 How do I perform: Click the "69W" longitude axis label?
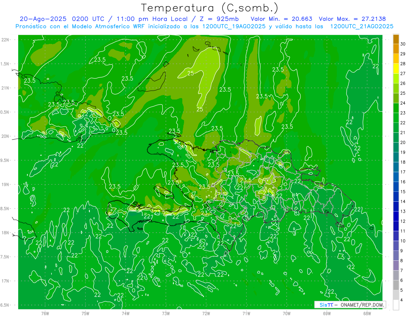pos(327,314)
